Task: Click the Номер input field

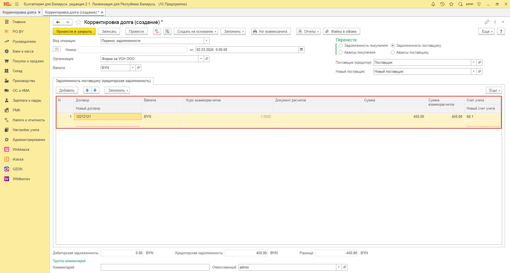Action: coord(133,50)
